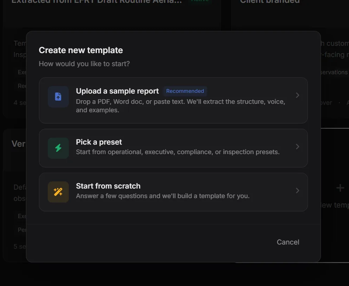This screenshot has height=286, width=349.
Task: Click the Extracted from EFRT Draft card title
Action: click(x=97, y=1)
